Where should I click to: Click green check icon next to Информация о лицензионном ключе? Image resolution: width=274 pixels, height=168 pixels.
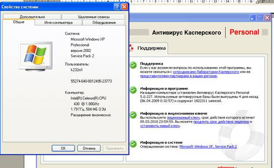click(133, 115)
